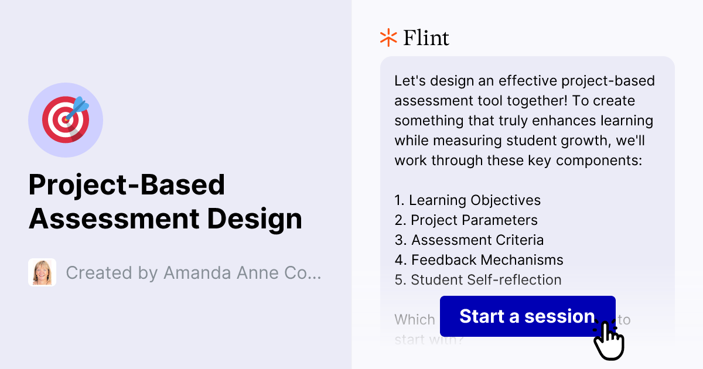703x369 pixels.
Task: Select list item 1. Learning Objectives
Action: click(x=467, y=200)
